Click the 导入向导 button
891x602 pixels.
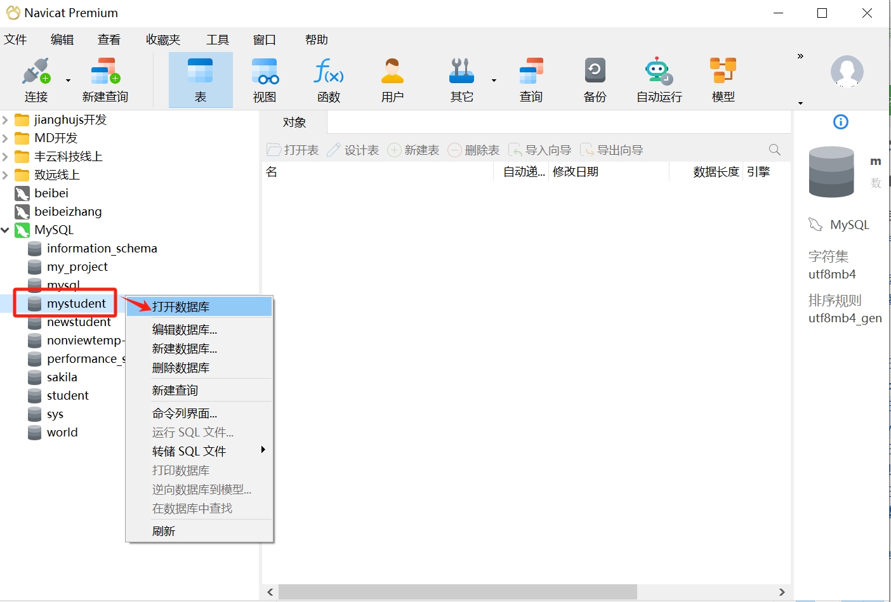[539, 150]
